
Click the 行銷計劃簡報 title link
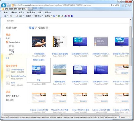click(39, 54)
